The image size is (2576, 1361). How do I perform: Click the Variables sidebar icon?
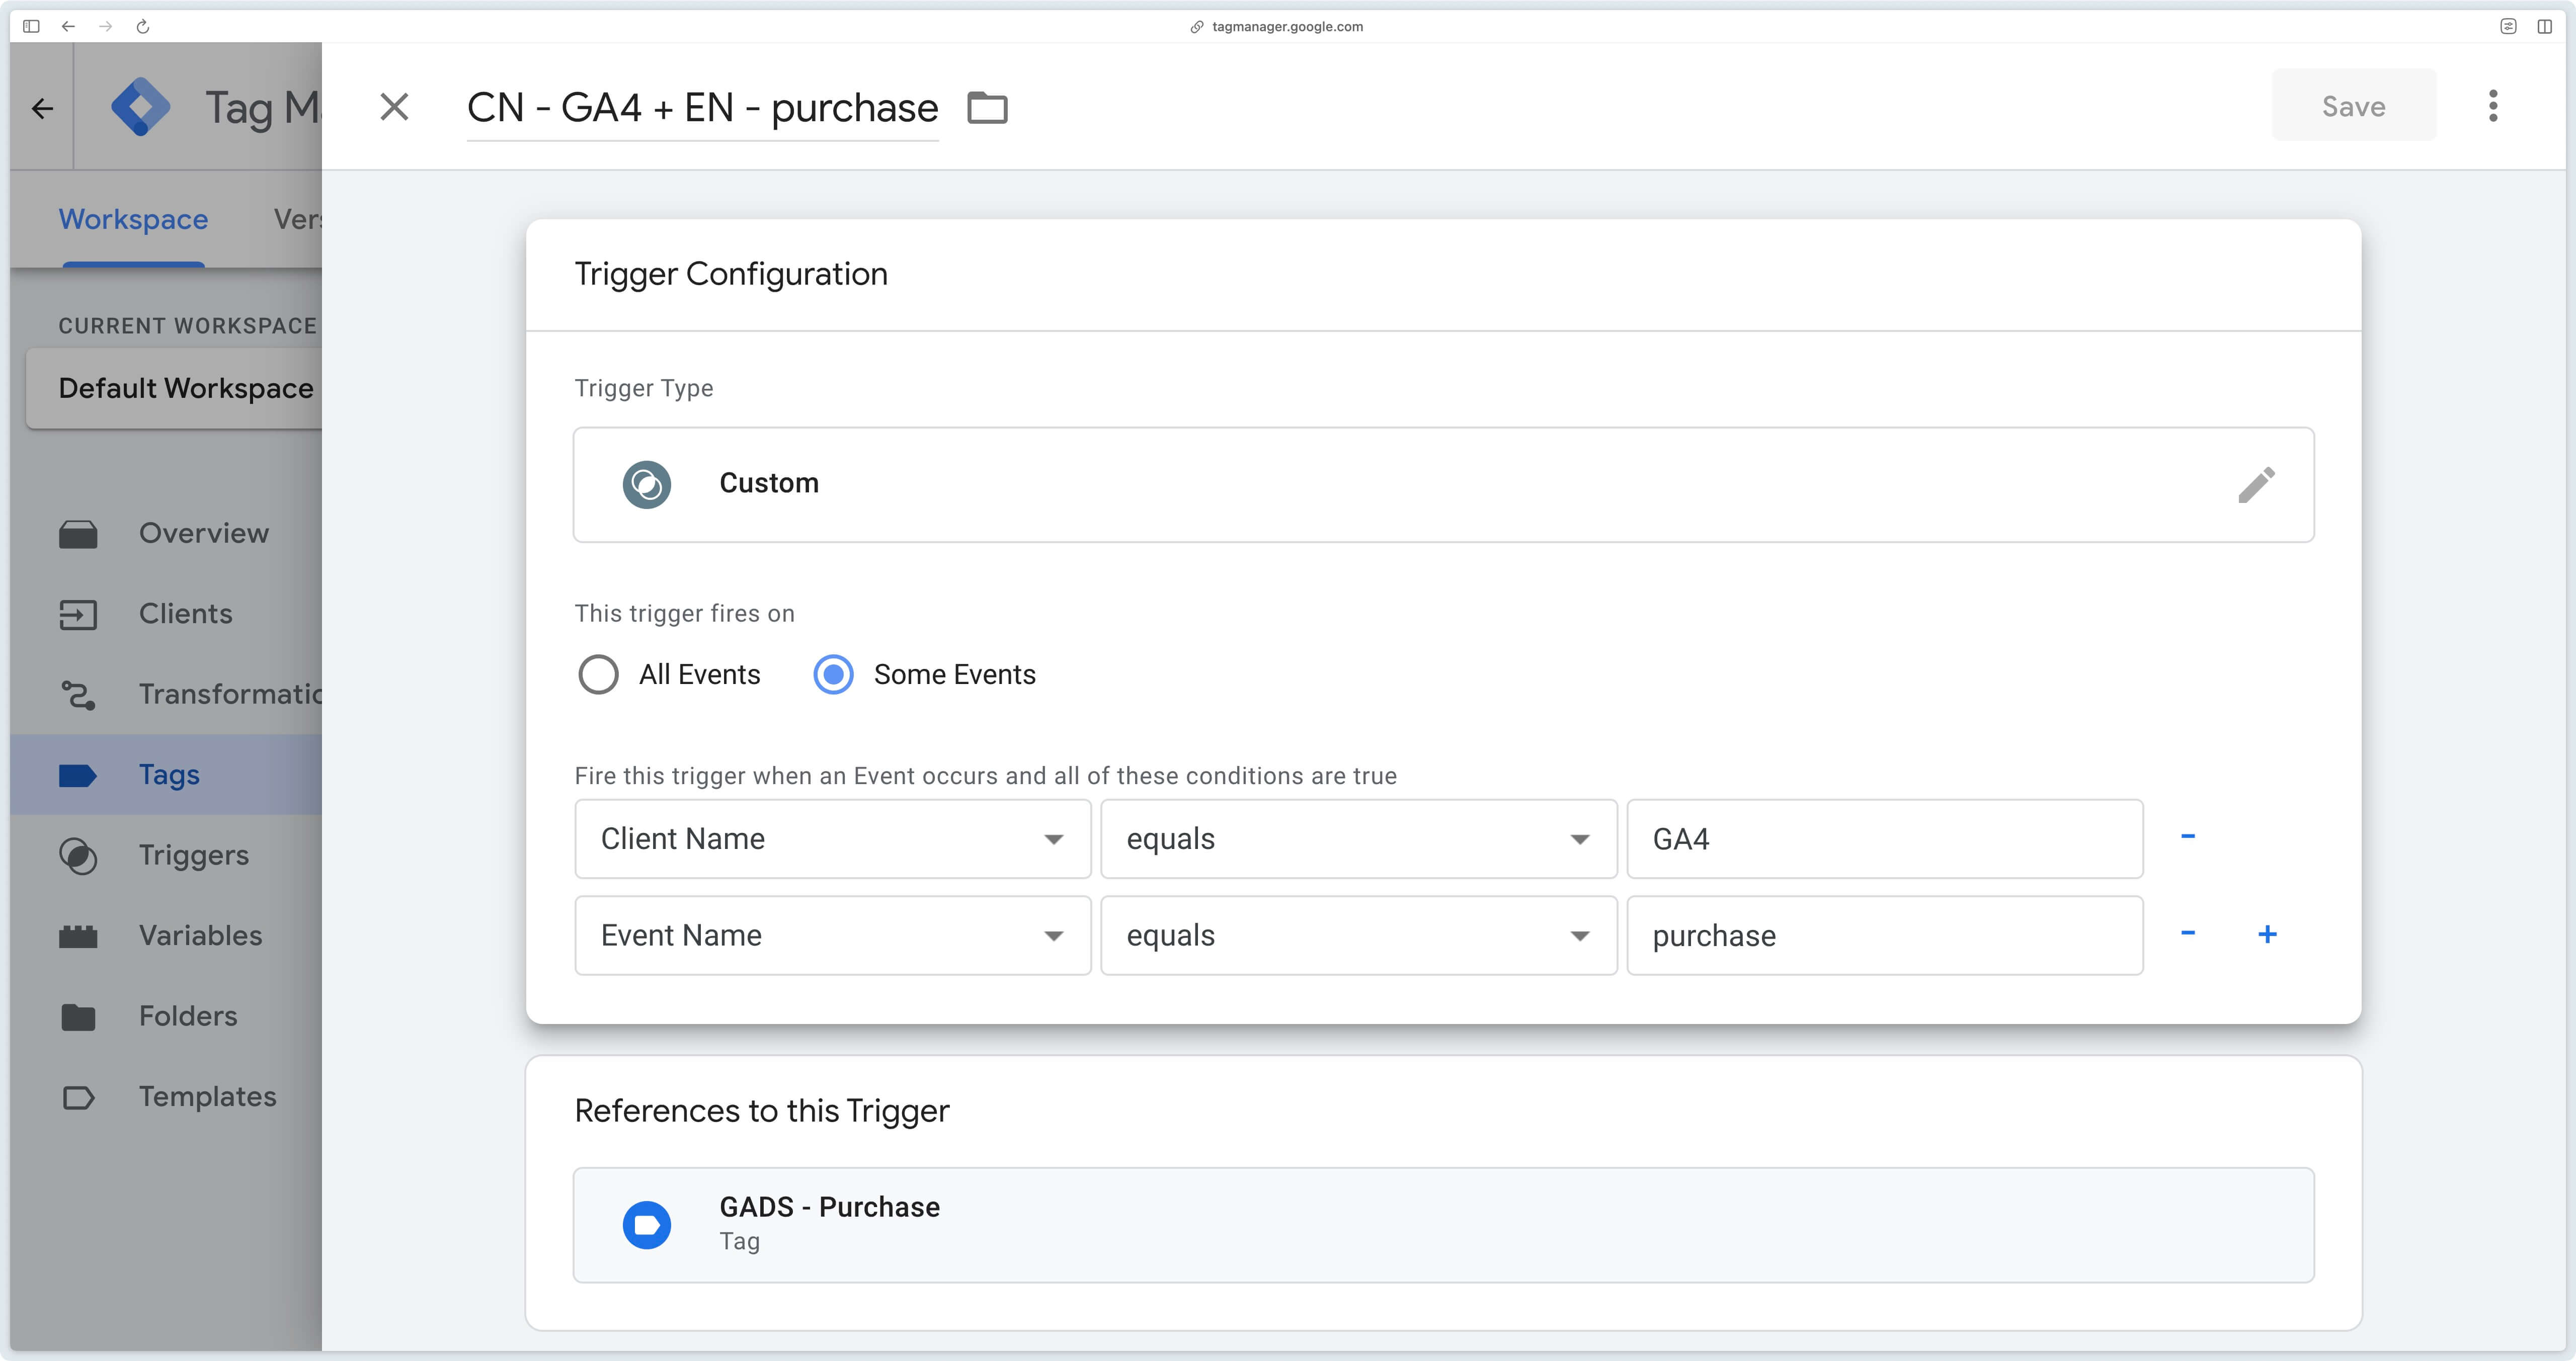78,936
